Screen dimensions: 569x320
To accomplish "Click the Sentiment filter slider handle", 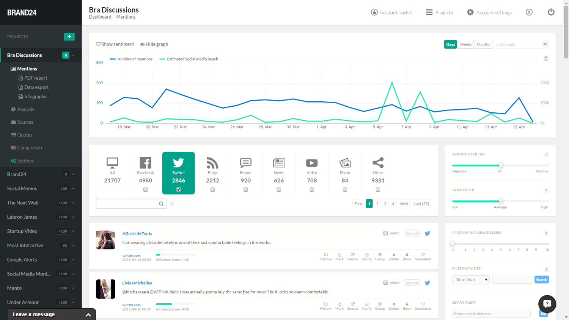I will click(x=501, y=165).
